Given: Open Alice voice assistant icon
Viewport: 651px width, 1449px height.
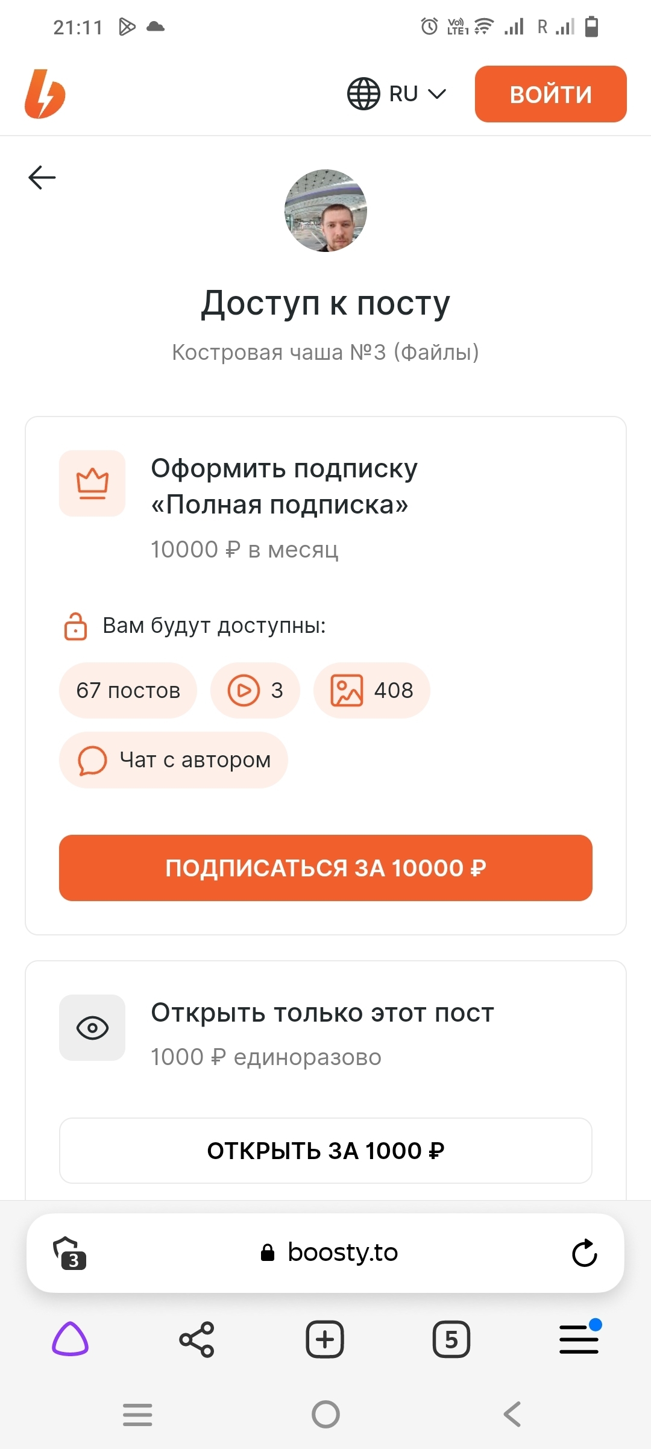Looking at the screenshot, I should [x=71, y=1339].
